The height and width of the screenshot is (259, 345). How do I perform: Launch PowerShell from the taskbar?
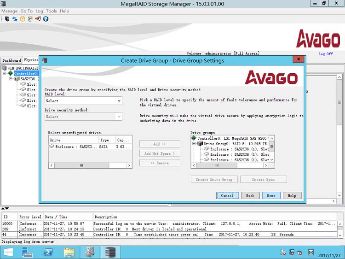click(x=48, y=252)
